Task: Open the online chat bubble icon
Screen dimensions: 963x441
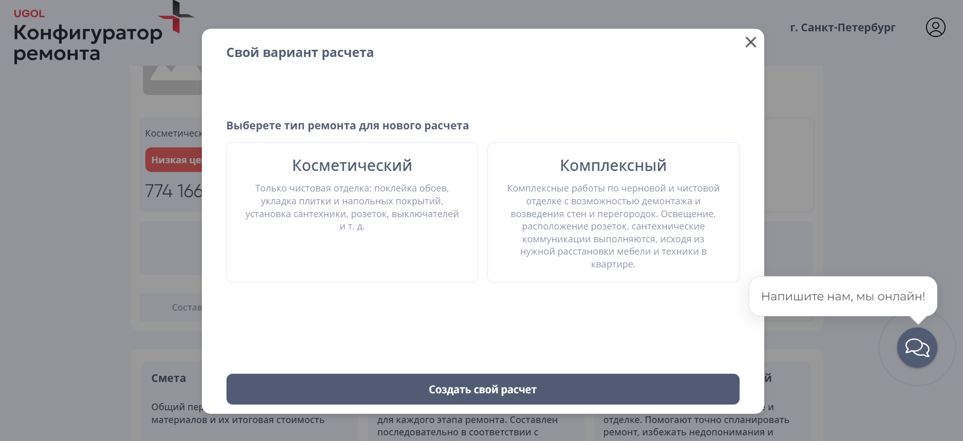Action: [x=917, y=348]
